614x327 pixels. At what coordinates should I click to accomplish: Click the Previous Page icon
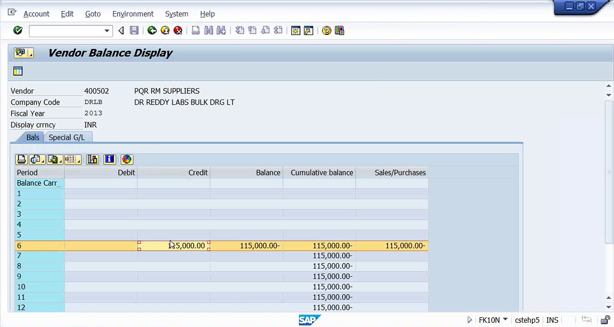252,31
